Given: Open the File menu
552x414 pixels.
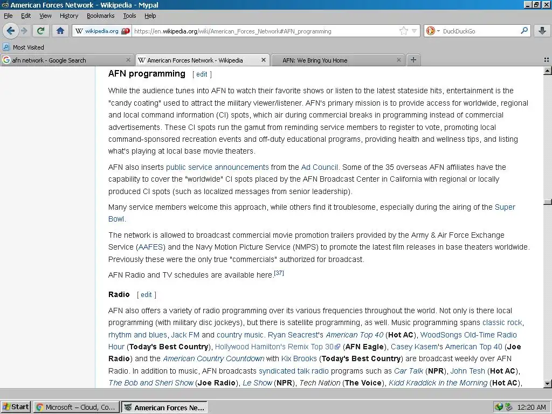Looking at the screenshot, I should (x=8, y=16).
